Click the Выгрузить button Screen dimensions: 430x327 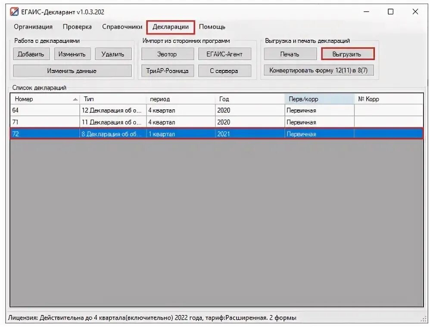point(347,54)
